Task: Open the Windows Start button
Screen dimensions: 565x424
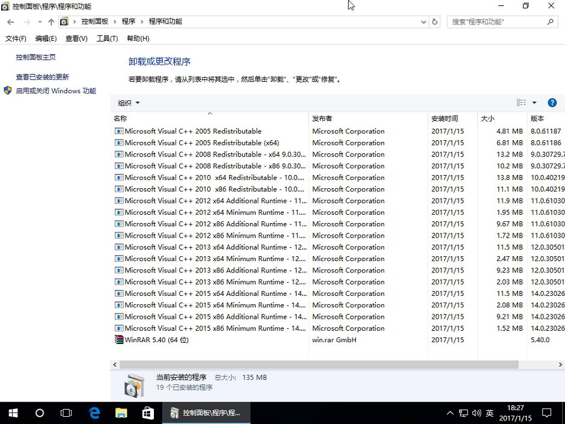Action: [13, 413]
